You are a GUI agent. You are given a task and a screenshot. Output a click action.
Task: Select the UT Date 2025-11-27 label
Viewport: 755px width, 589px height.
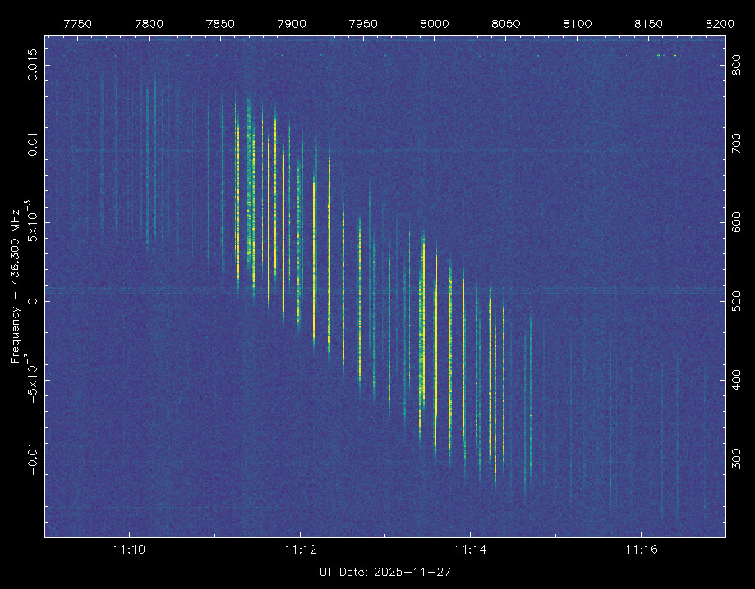384,571
